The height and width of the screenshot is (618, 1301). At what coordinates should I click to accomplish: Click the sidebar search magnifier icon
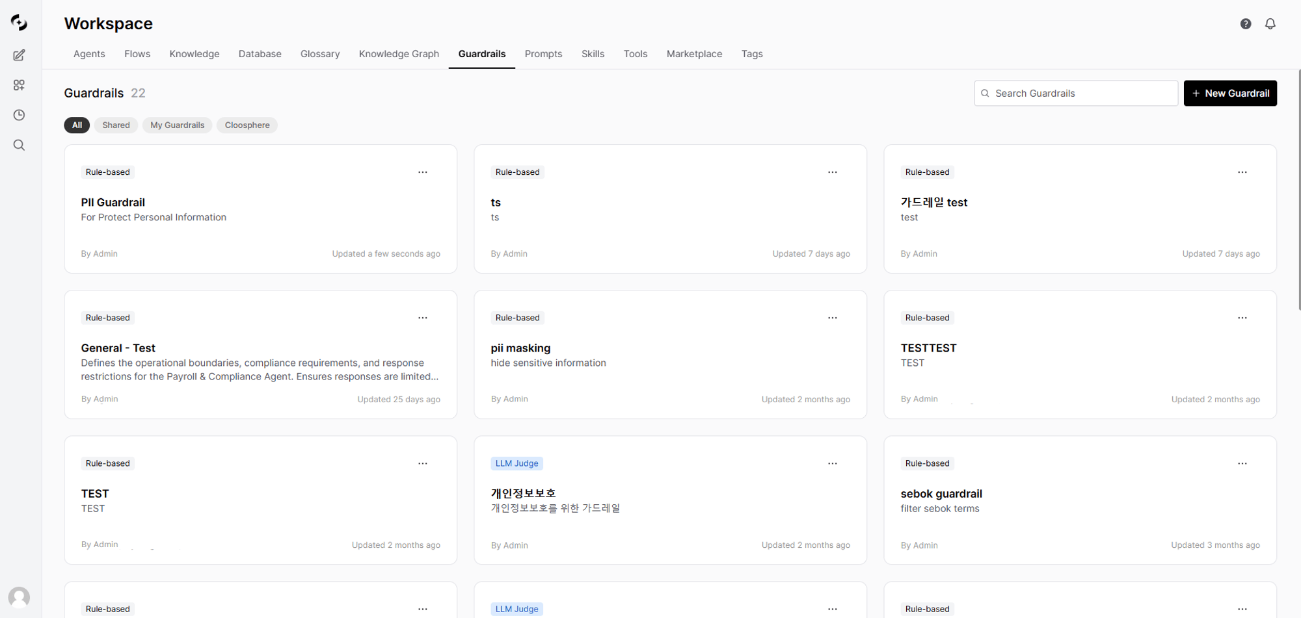click(19, 145)
